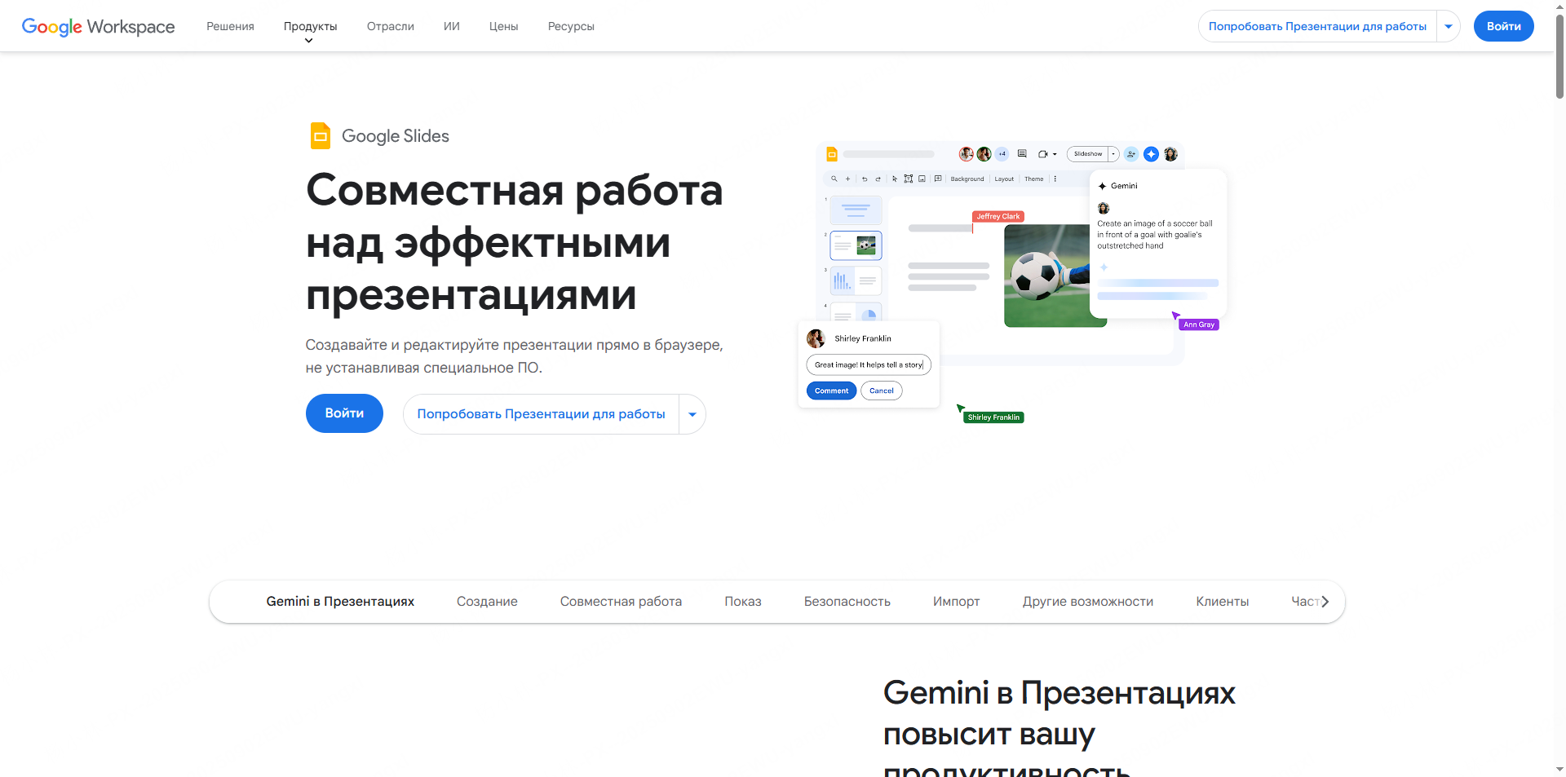Expand the Продукты menu in the top navigation

pos(310,27)
